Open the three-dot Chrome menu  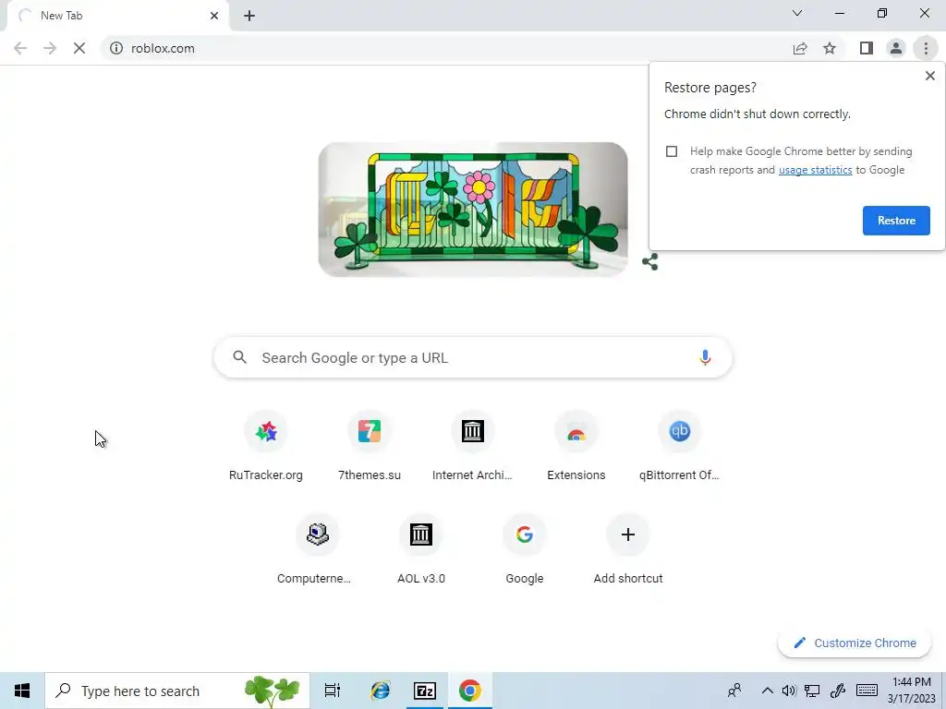click(x=926, y=48)
